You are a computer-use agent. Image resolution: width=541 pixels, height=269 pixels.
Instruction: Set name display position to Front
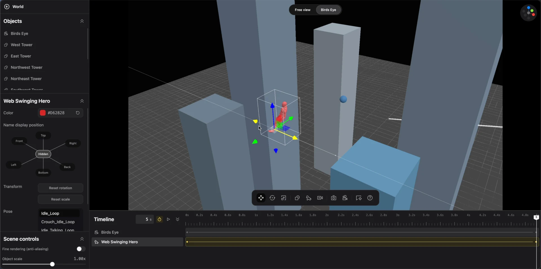click(x=19, y=141)
